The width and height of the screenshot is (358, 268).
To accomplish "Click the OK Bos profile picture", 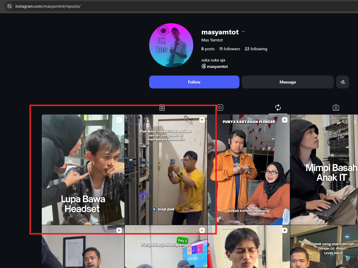I will (x=171, y=45).
